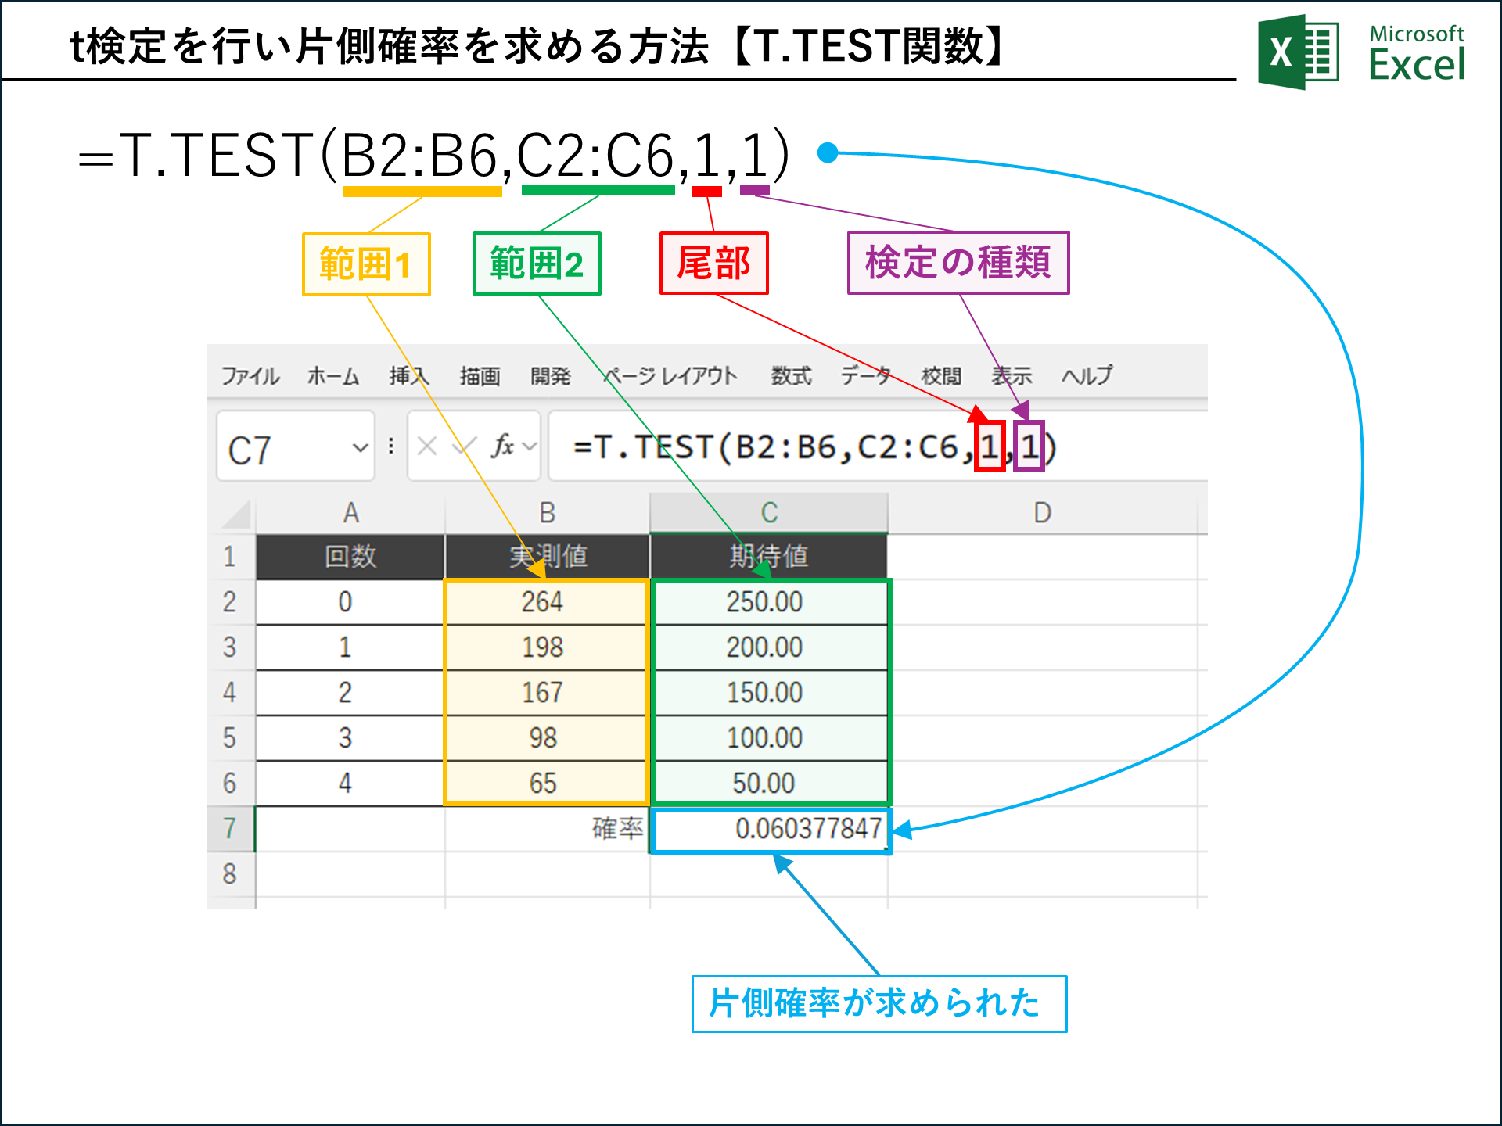The height and width of the screenshot is (1126, 1502).
Task: Click inside the T.TEST formula bar text
Action: coord(782,448)
